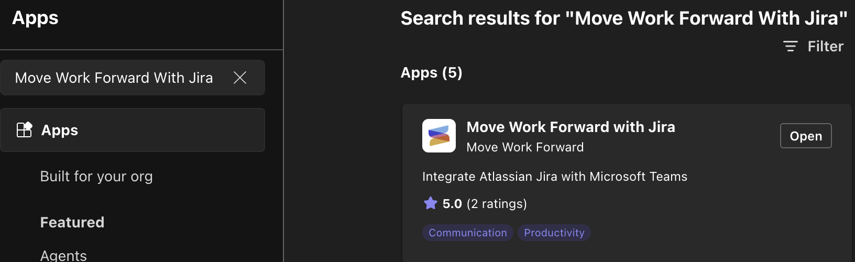855x262 pixels.
Task: Clear the search field with the X icon
Action: point(240,78)
